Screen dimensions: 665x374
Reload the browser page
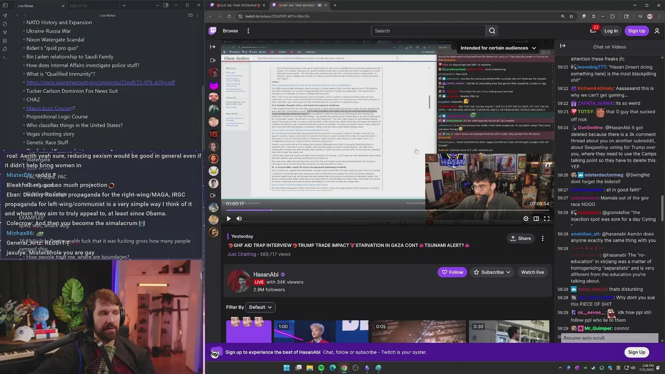(x=229, y=16)
